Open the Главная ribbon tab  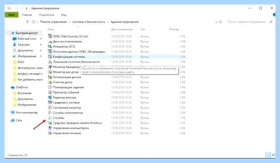click(27, 15)
